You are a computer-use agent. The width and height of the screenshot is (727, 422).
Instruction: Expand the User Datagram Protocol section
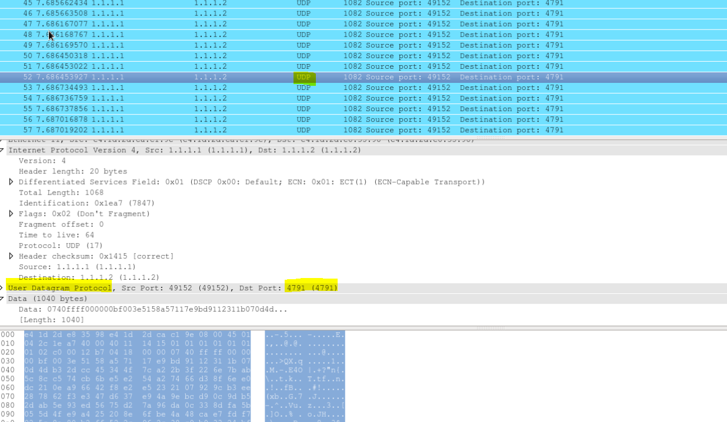pos(3,287)
